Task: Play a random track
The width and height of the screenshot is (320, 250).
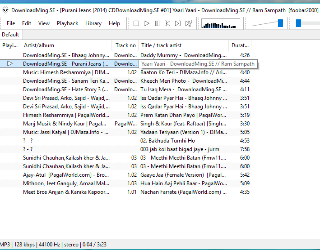Action: click(189, 23)
